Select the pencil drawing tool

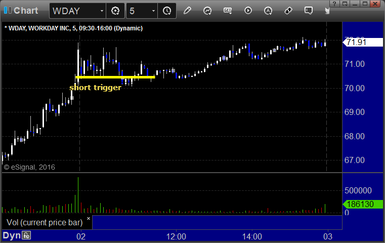click(x=187, y=11)
